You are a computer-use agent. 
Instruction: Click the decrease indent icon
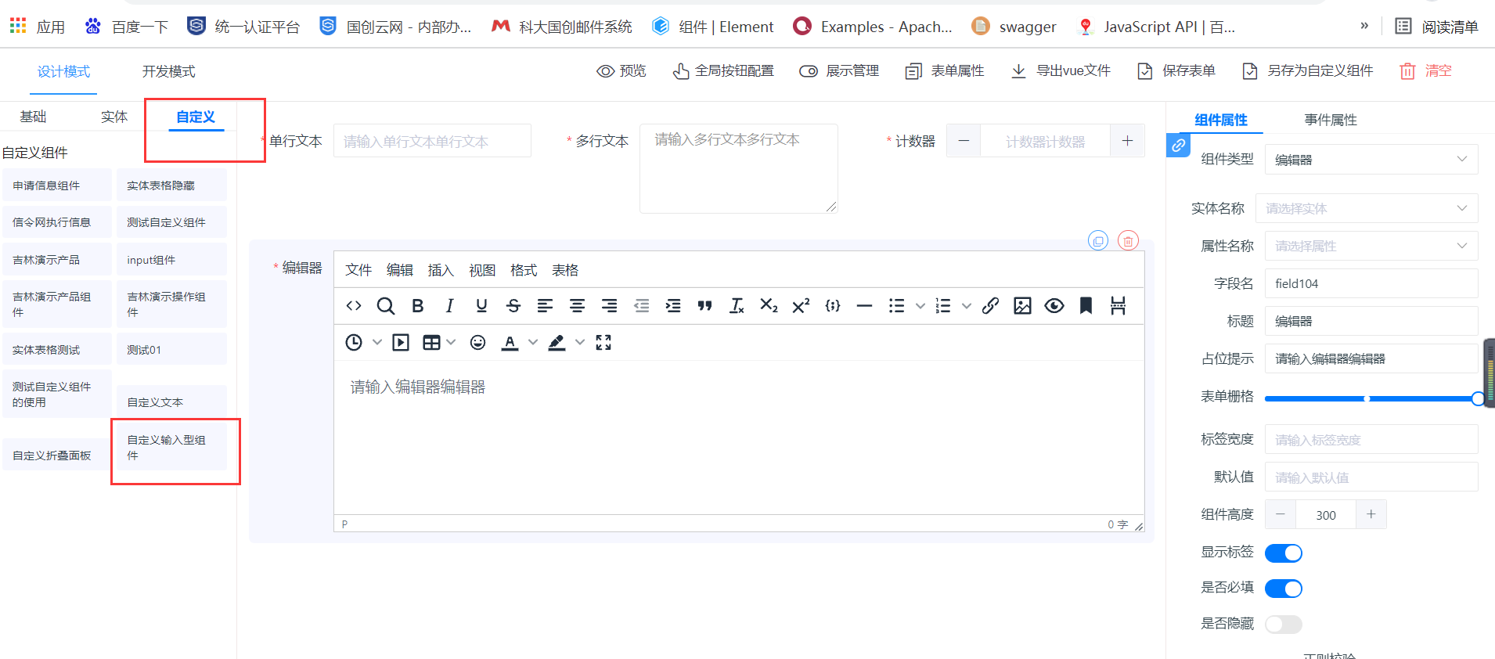[x=642, y=306]
